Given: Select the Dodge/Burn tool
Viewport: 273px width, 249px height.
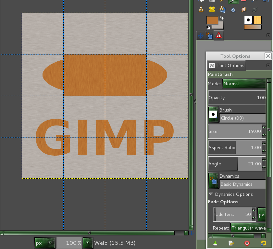Looking at the screenshot, I should click(x=254, y=9).
